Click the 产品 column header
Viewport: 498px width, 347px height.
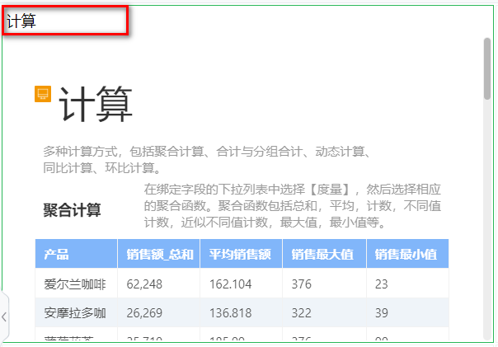tap(57, 254)
